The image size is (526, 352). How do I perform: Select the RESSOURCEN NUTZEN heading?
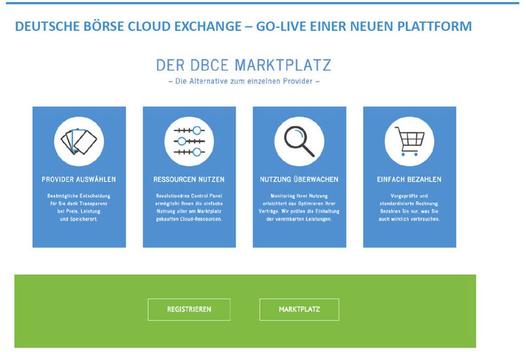point(189,179)
